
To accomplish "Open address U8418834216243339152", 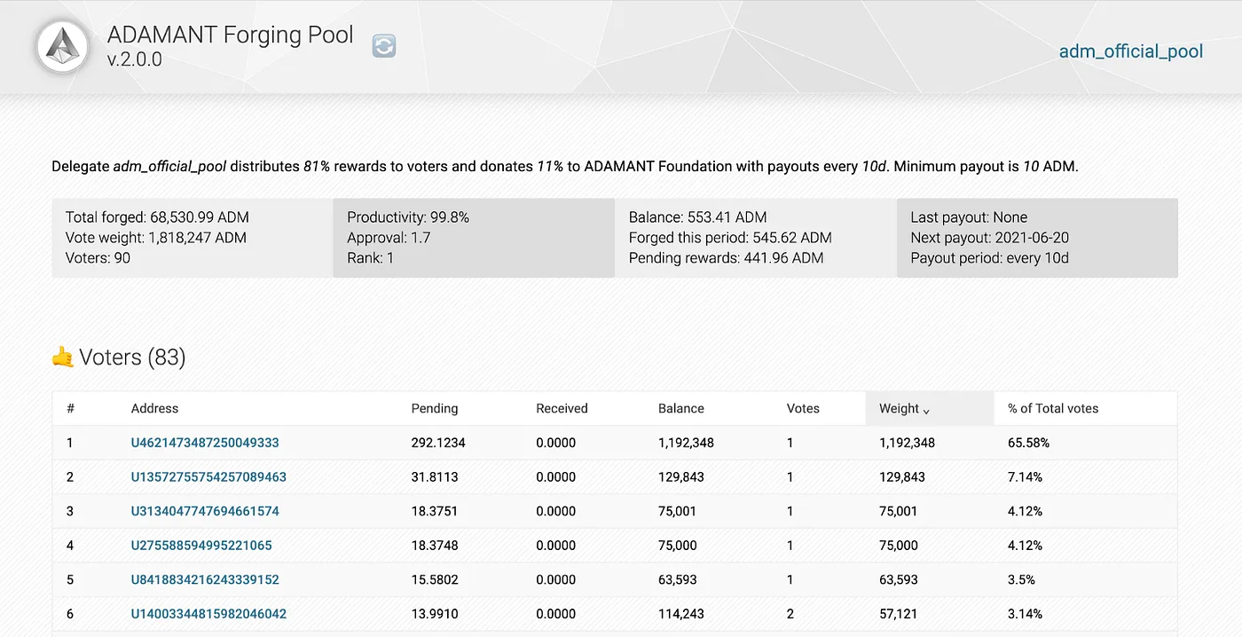I will 205,579.
